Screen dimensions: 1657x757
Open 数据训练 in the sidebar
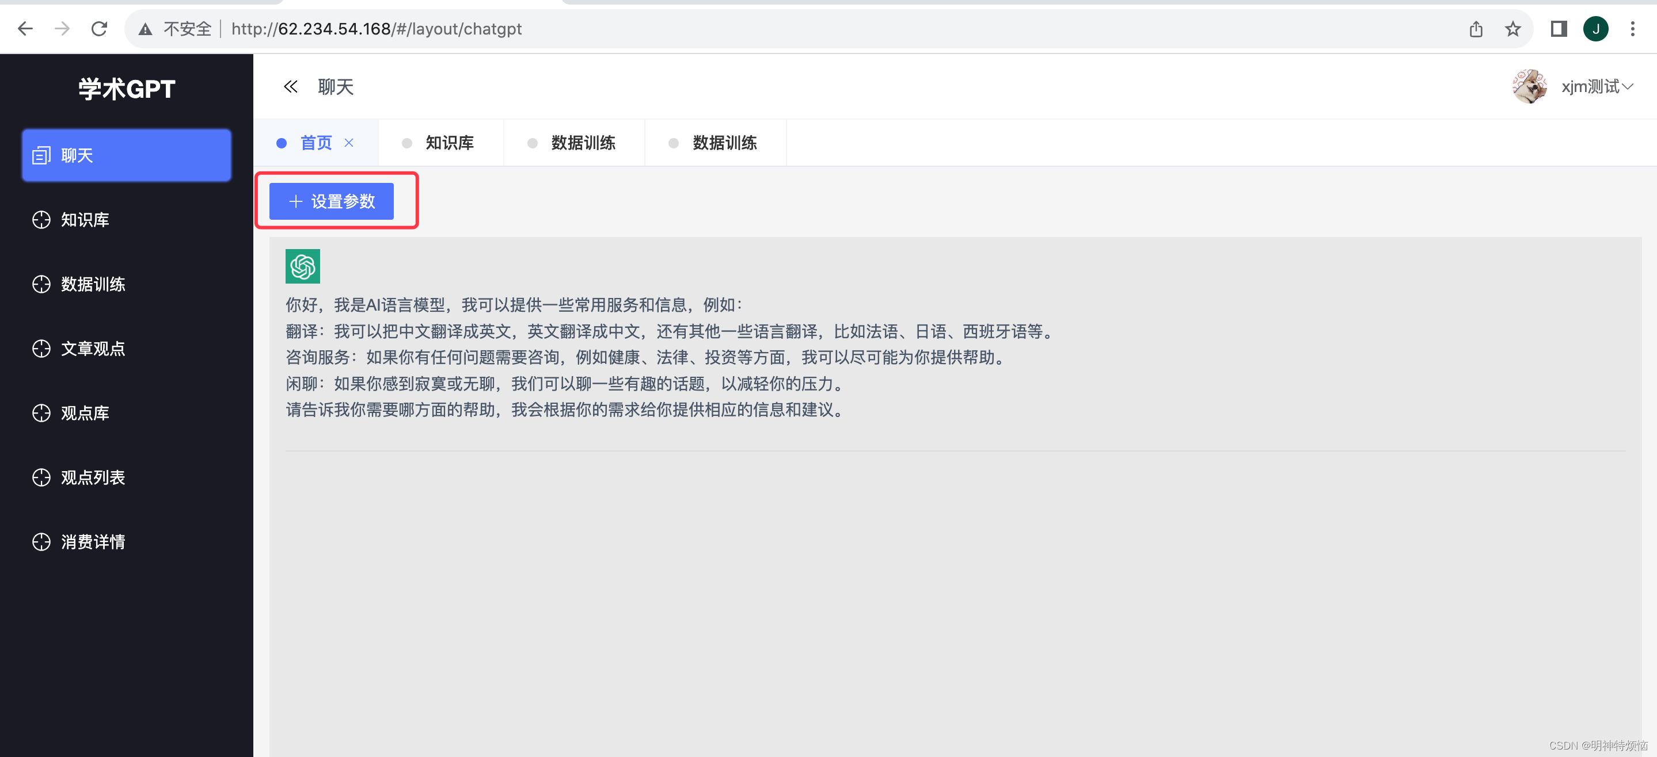[93, 284]
